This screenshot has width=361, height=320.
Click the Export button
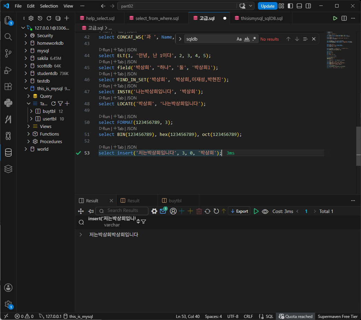[239, 211]
